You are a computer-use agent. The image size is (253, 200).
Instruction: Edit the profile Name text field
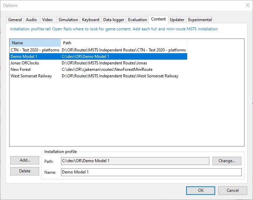pos(151,172)
